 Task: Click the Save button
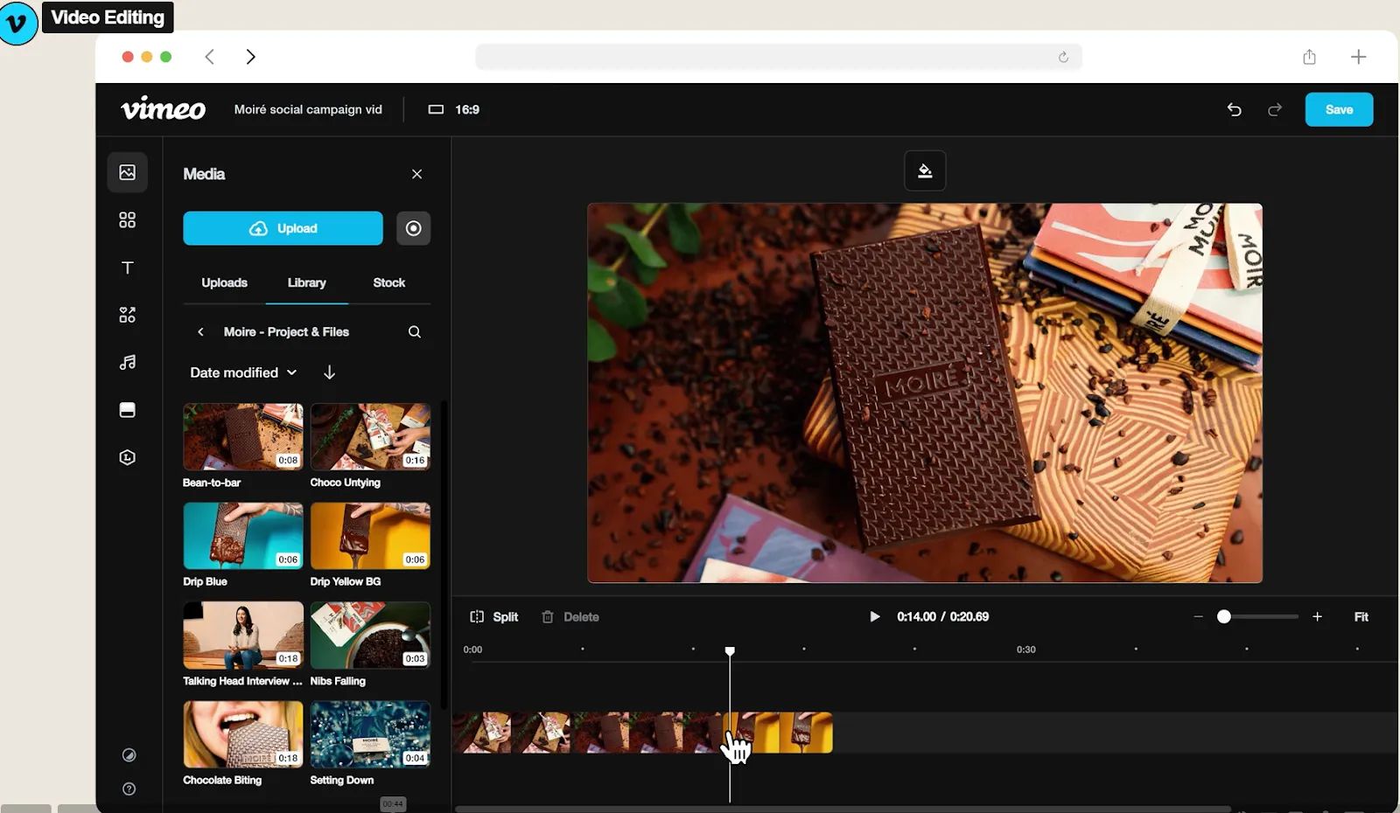[x=1339, y=109]
